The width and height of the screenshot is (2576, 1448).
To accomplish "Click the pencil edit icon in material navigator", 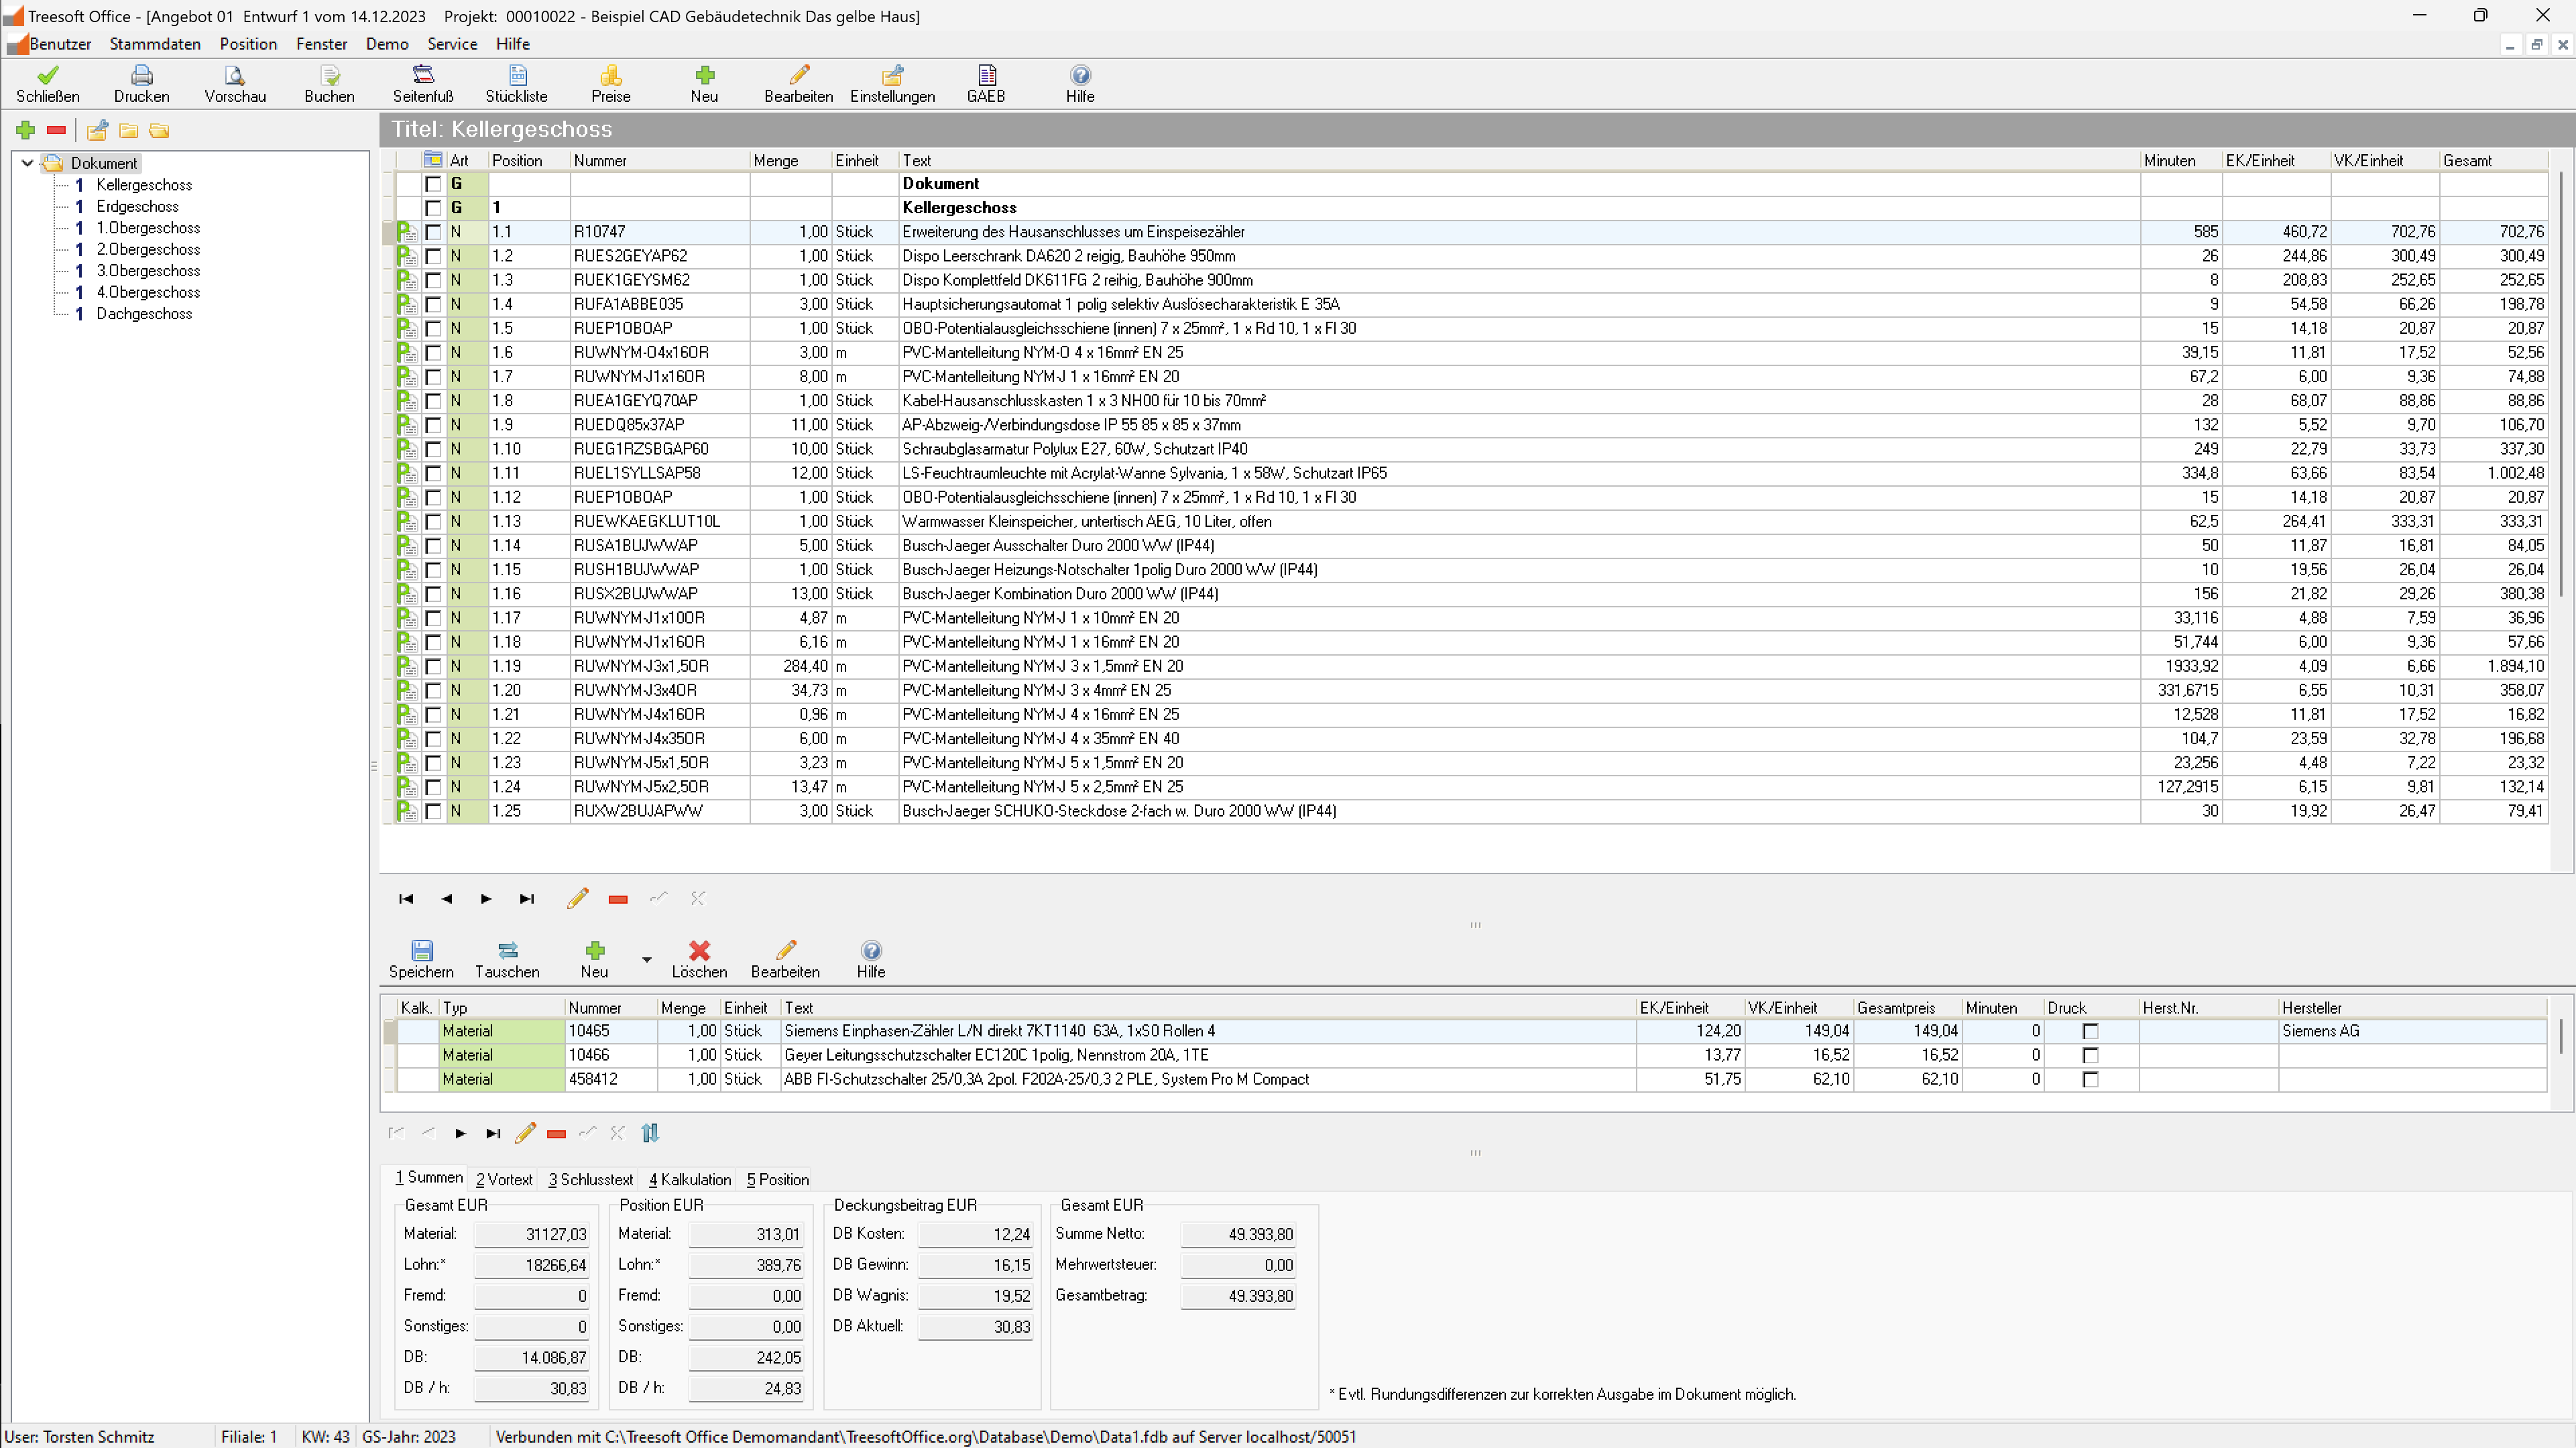I will (x=525, y=1133).
